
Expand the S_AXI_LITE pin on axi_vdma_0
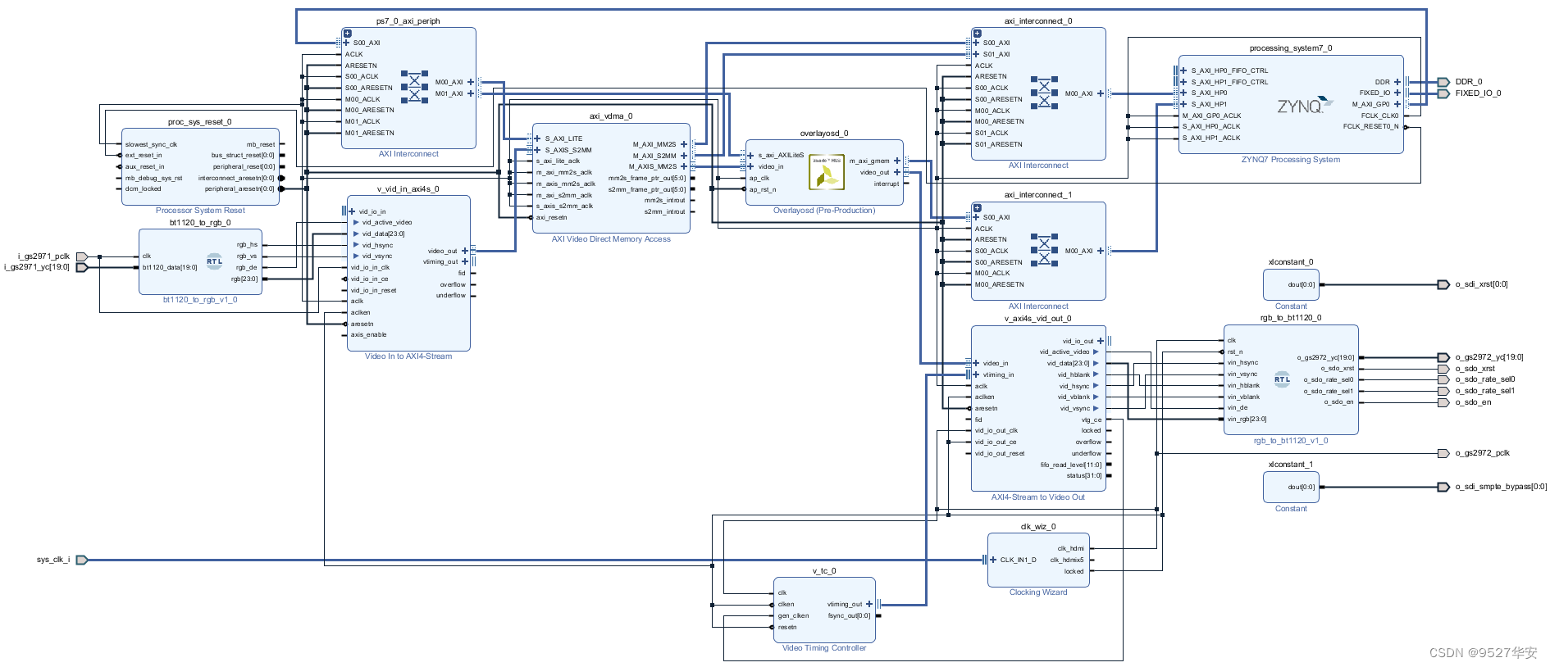pos(537,138)
